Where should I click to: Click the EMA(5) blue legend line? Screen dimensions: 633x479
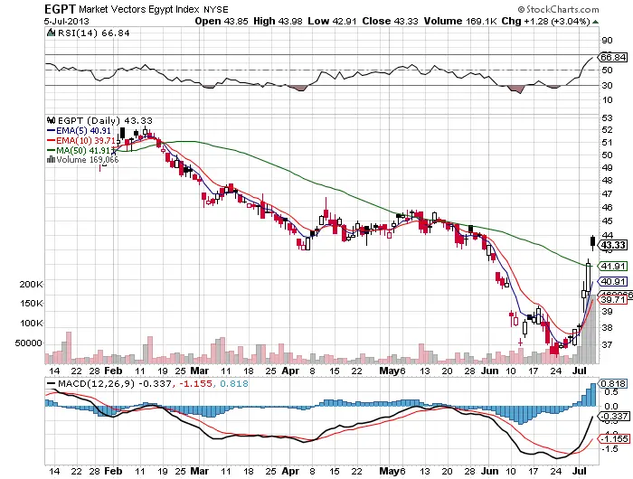click(51, 131)
